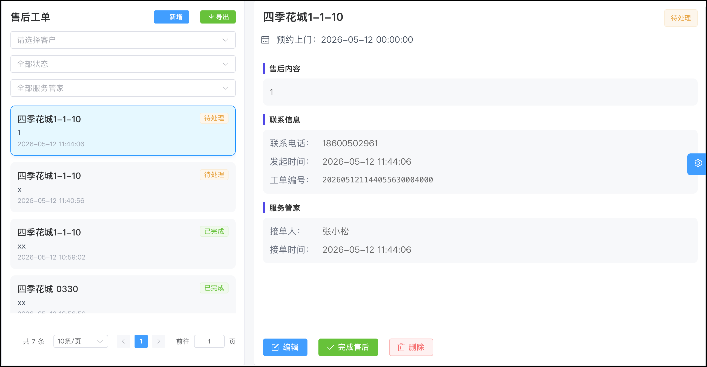Select work order with content 1
The image size is (707, 367).
click(123, 131)
